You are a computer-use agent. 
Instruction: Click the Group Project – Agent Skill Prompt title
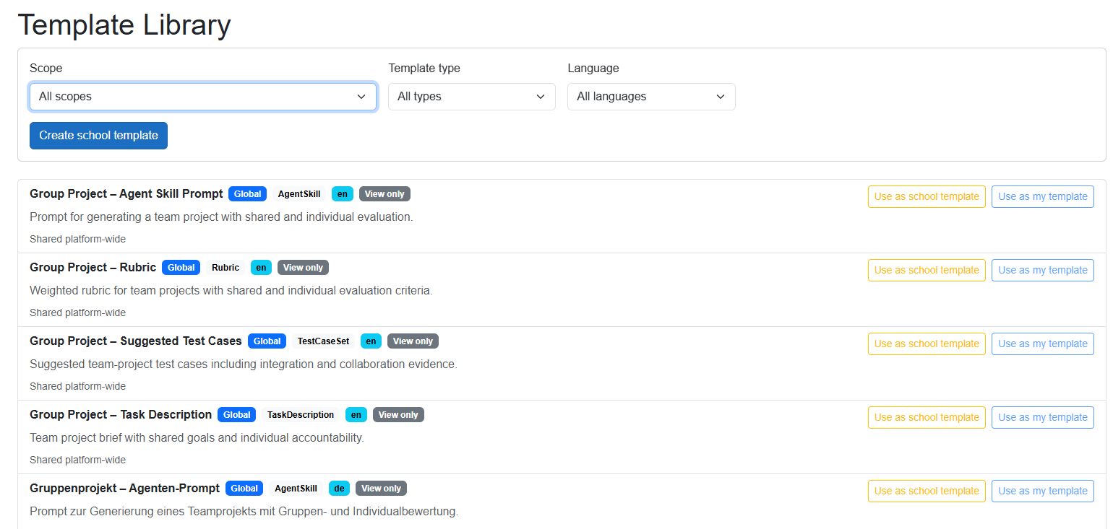(126, 193)
